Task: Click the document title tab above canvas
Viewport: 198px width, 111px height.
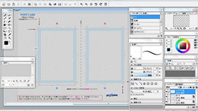Action: pos(17,10)
